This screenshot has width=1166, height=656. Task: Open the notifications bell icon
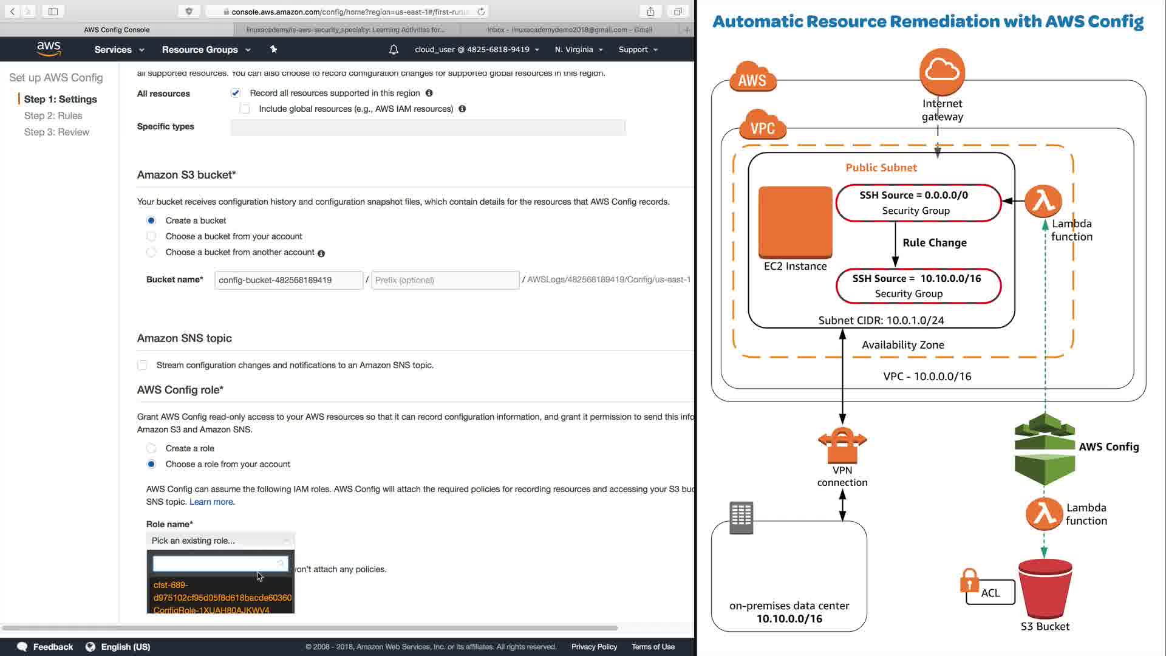click(394, 50)
